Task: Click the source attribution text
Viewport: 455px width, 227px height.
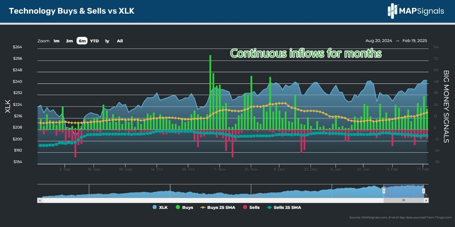Action: (x=400, y=217)
